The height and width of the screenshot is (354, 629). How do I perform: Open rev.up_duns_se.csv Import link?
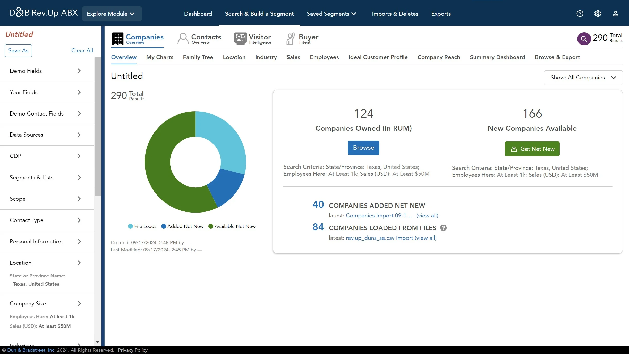tap(379, 238)
